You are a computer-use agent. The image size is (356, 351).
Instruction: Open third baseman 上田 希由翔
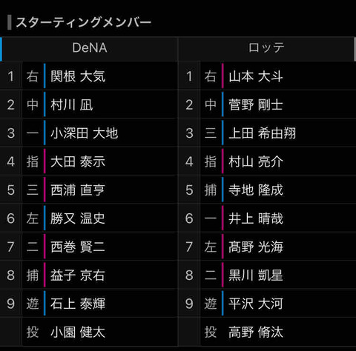click(x=262, y=133)
